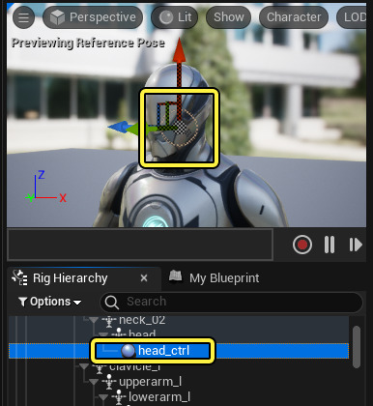The width and height of the screenshot is (373, 406).
Task: Click the neck_02 bone icon
Action: click(109, 321)
